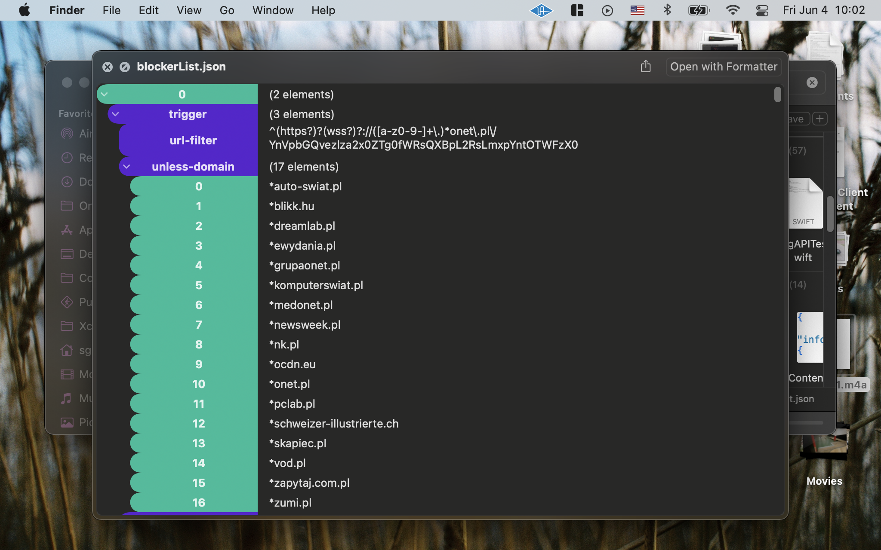Select the *ocdn.eu entry

point(292,364)
